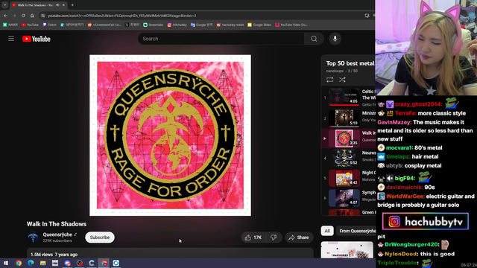Open the Windows Start menu
Screen dimensions: 477x268
coord(6,263)
